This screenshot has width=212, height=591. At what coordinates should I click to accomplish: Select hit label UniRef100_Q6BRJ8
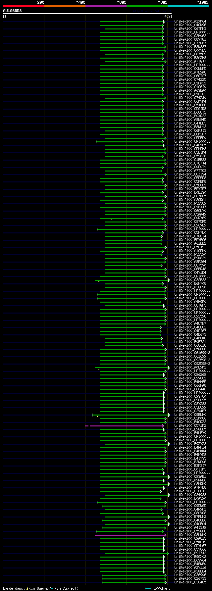pos(190,269)
